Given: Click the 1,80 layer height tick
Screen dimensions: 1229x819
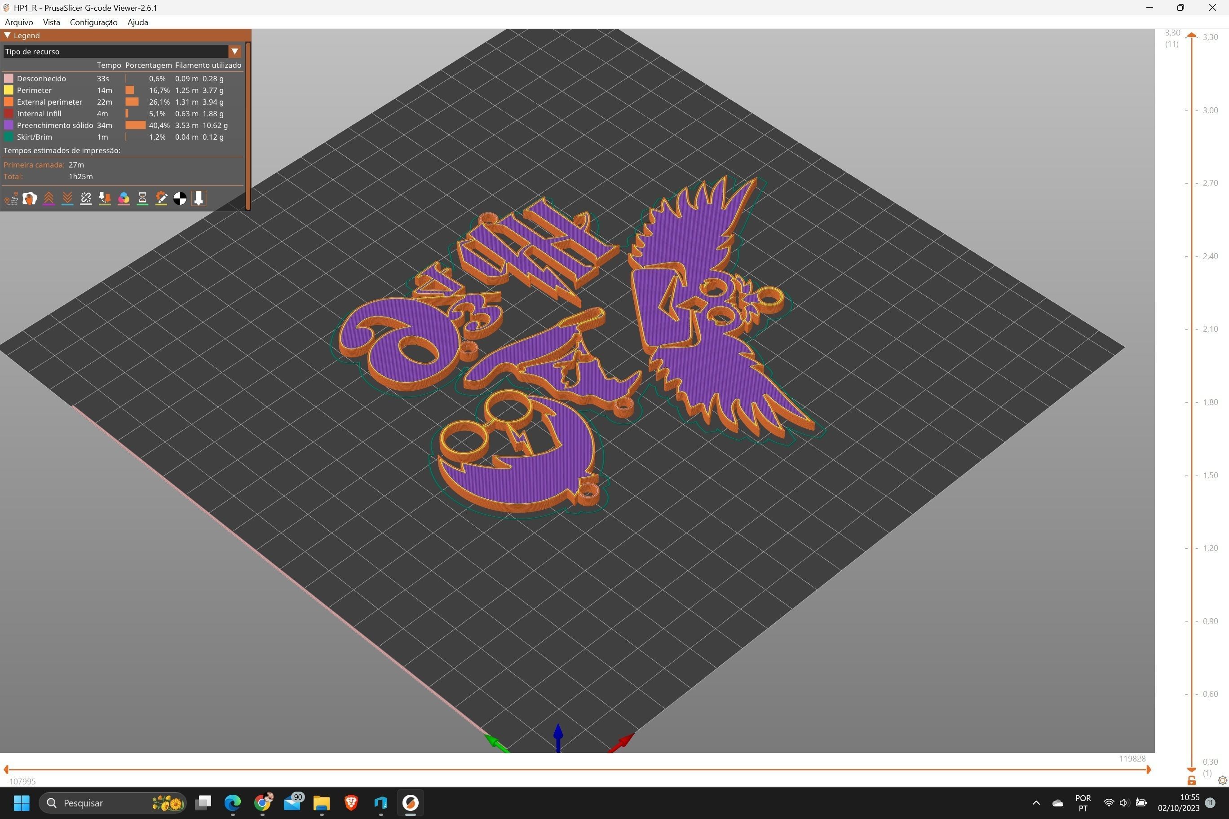Looking at the screenshot, I should coord(1210,402).
